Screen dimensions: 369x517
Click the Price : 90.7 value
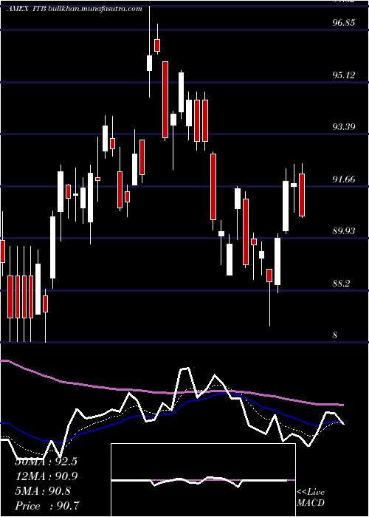pyautogui.click(x=47, y=505)
